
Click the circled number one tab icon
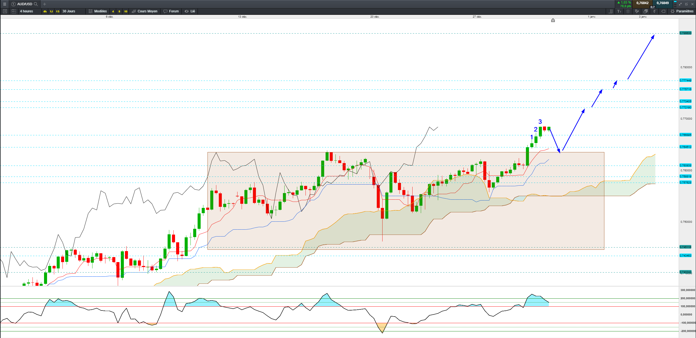click(x=13, y=4)
